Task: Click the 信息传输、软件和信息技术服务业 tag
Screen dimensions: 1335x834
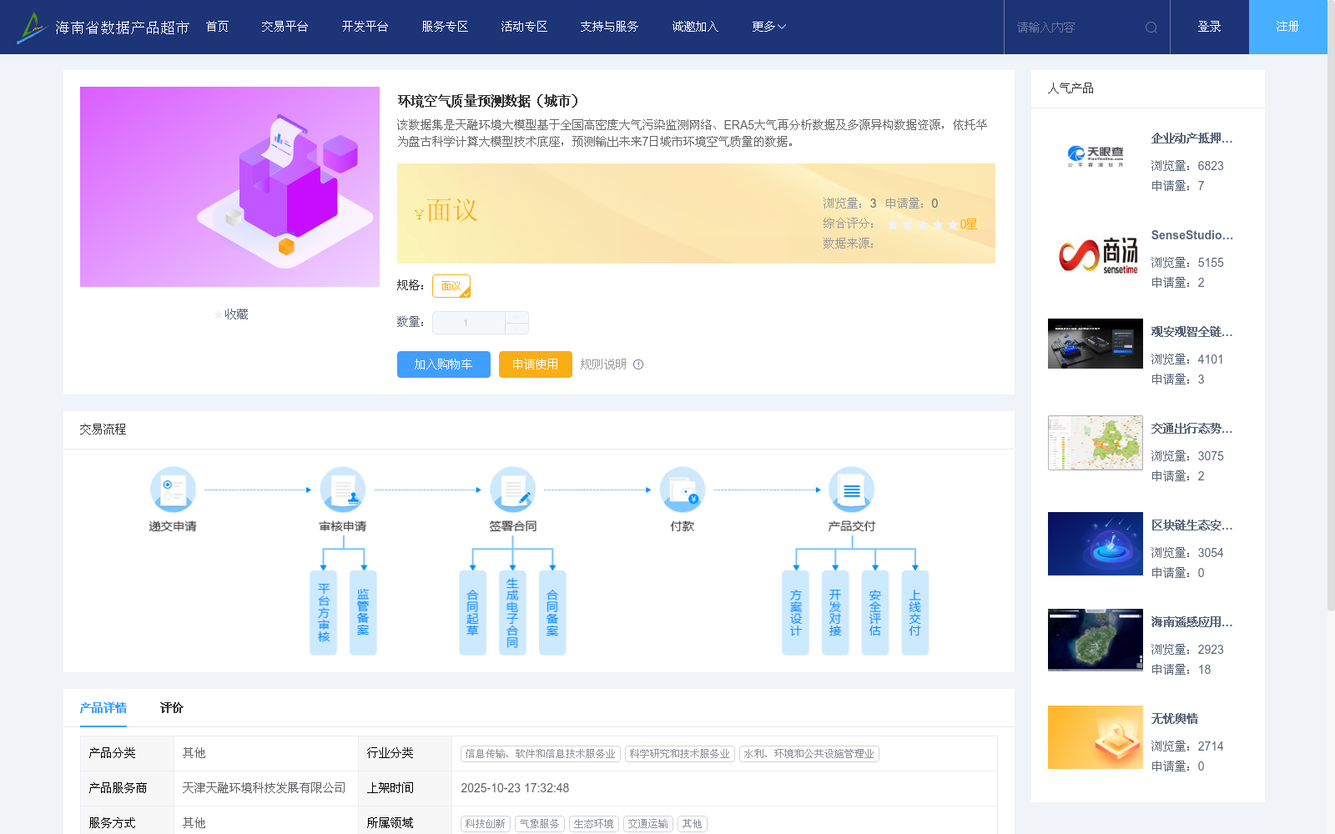Action: [x=540, y=754]
